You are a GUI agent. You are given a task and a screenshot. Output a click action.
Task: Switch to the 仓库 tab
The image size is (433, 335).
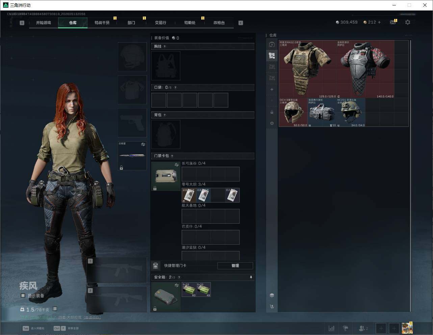pyautogui.click(x=73, y=23)
